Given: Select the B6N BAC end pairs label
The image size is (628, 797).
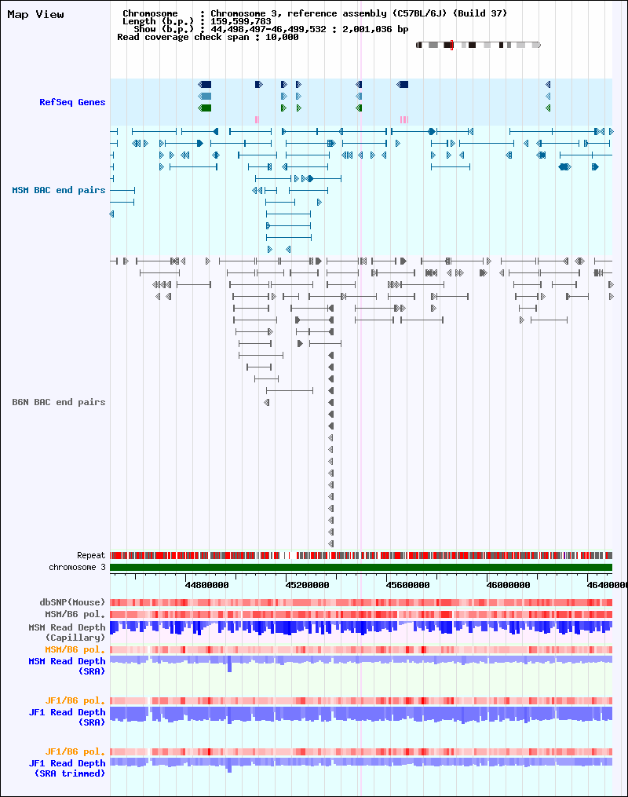Looking at the screenshot, I should 58,402.
